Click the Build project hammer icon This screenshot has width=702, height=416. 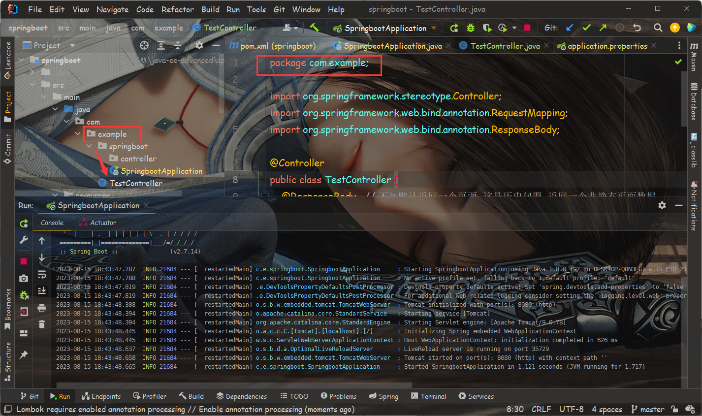tap(314, 28)
